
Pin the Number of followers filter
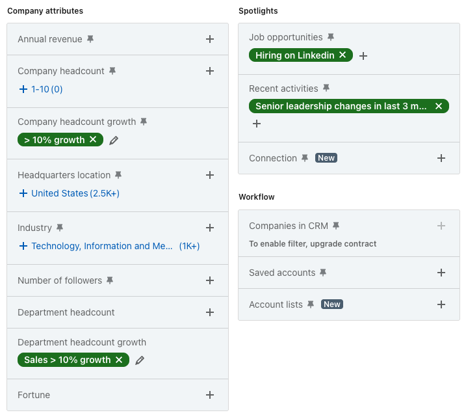coord(110,280)
